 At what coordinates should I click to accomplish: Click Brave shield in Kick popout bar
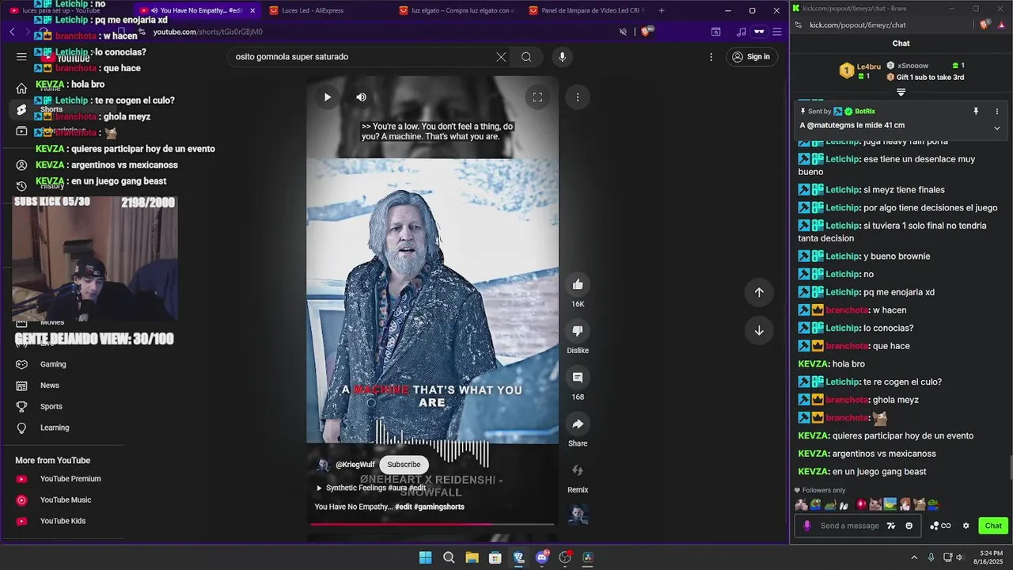[x=985, y=25]
